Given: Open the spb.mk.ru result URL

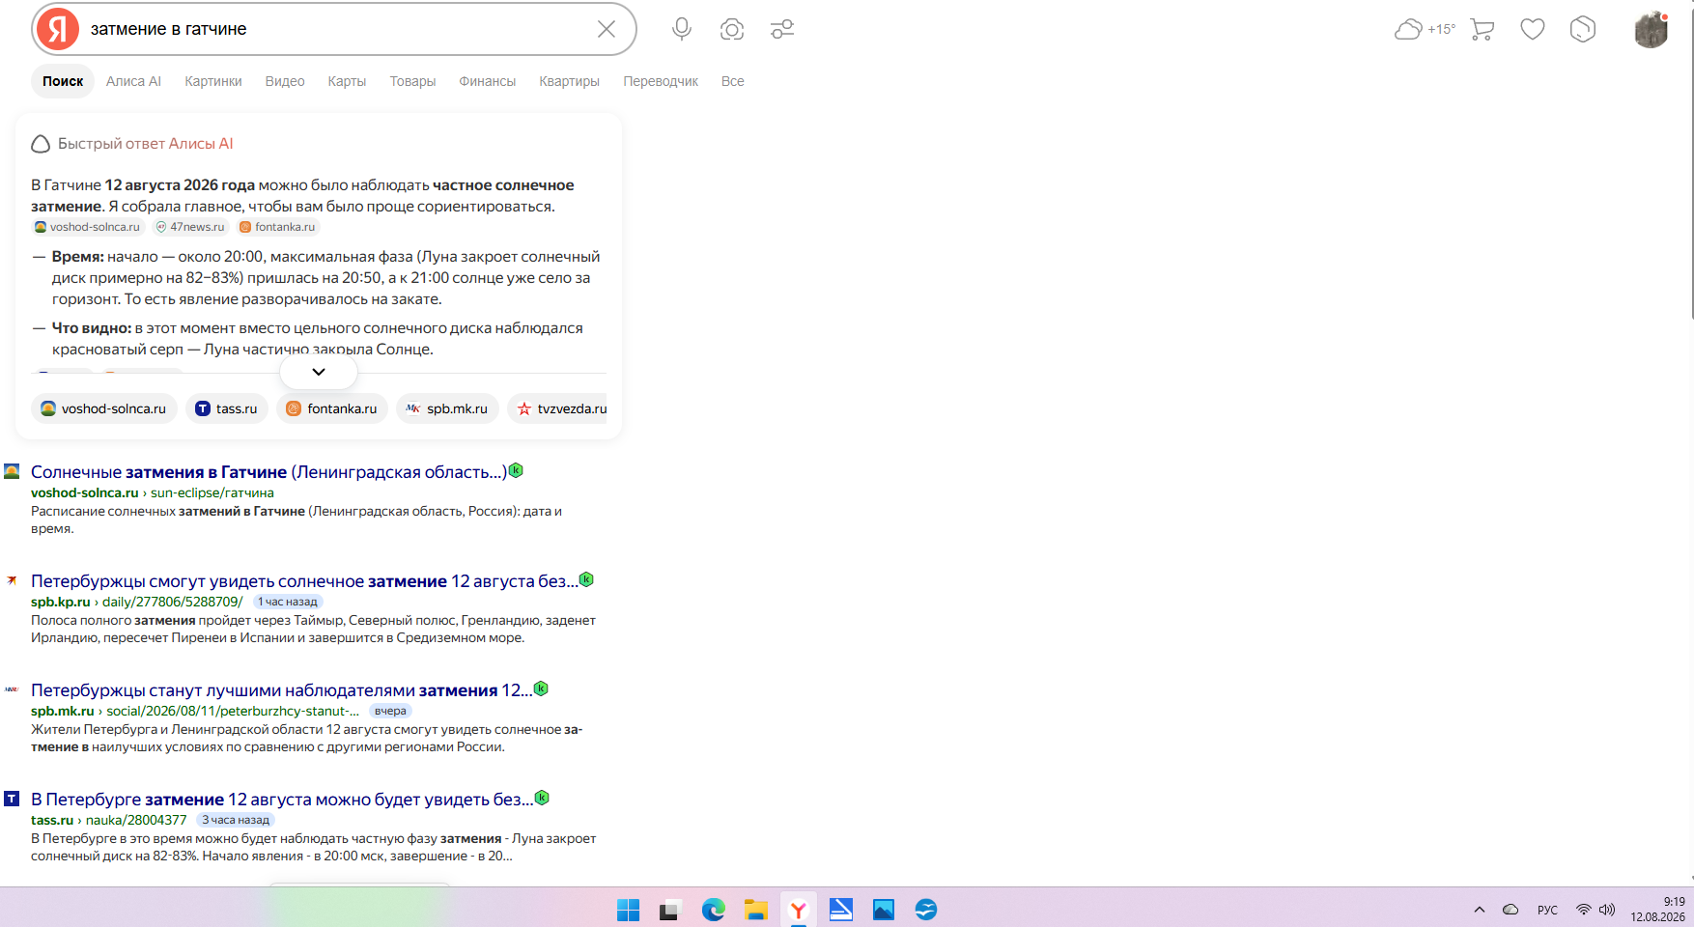Looking at the screenshot, I should click(x=195, y=711).
